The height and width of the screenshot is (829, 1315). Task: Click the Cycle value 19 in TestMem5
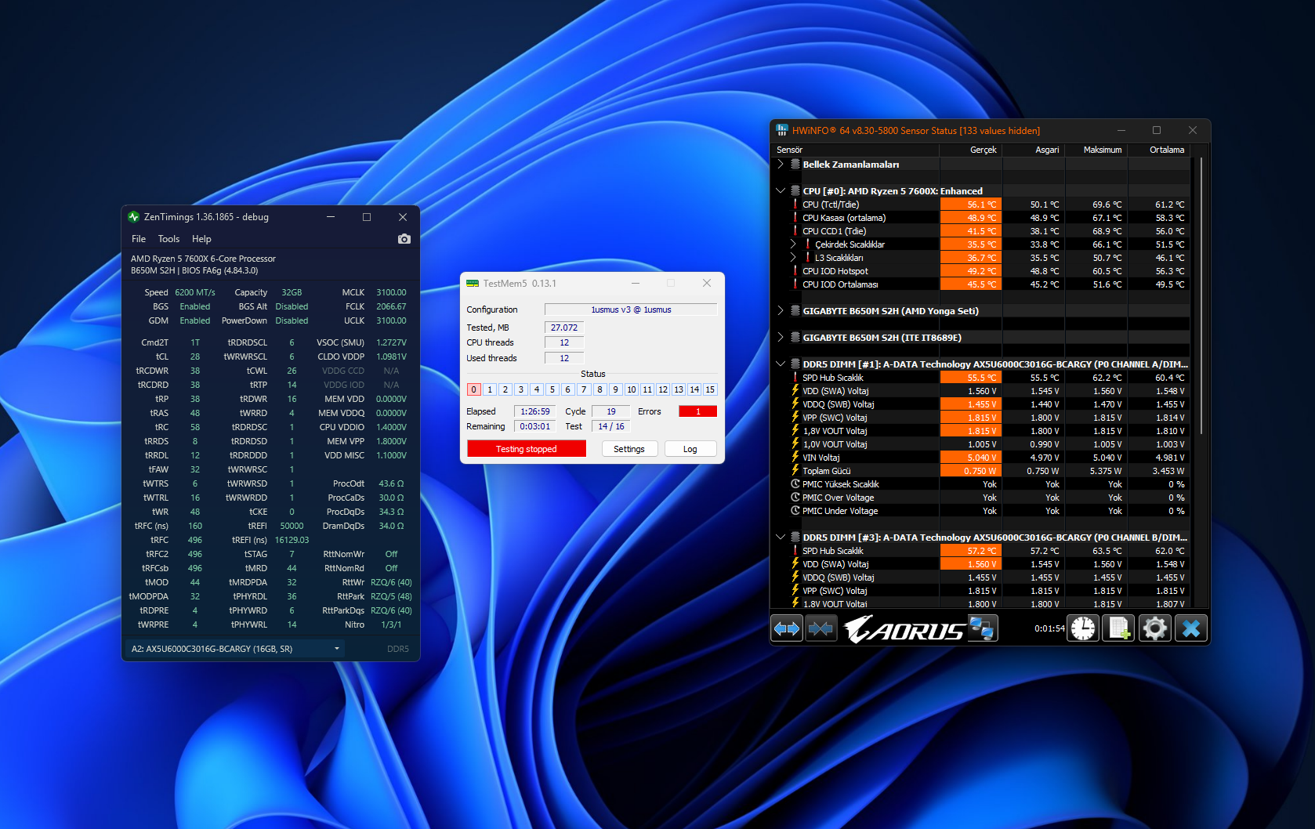[611, 411]
